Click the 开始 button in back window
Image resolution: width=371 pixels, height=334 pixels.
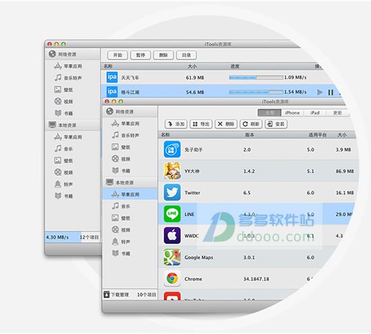coord(117,55)
